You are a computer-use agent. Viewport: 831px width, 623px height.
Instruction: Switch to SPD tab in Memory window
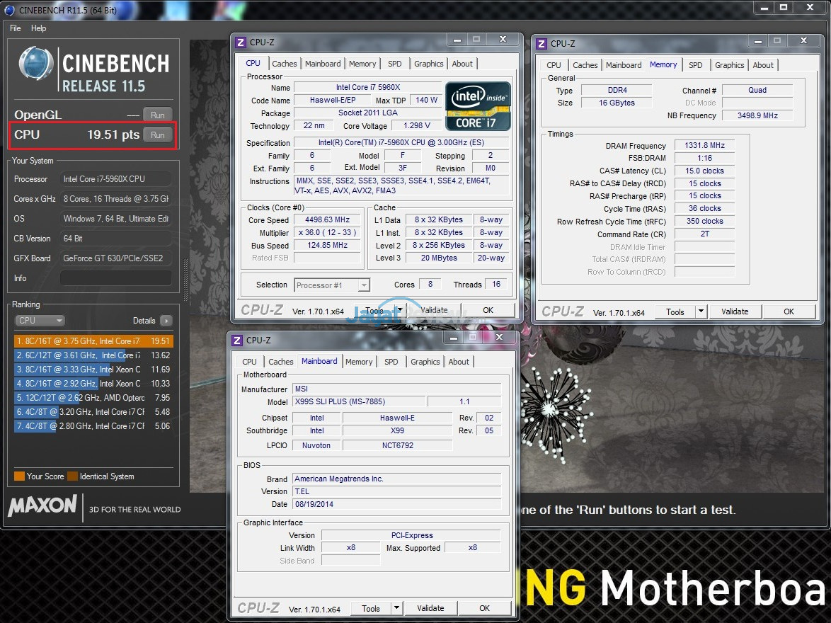(695, 65)
